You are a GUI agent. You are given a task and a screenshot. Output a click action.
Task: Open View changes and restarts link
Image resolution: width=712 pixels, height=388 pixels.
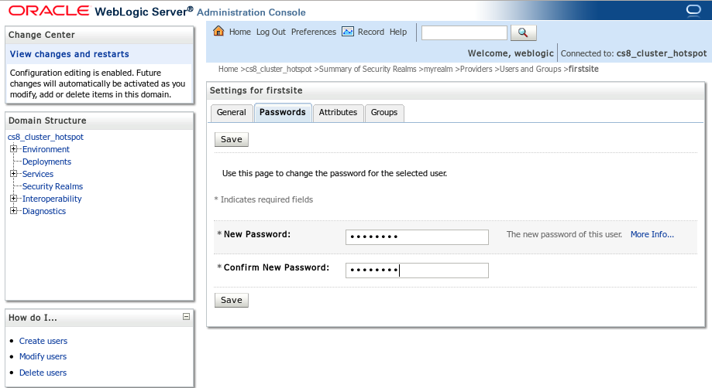(70, 54)
